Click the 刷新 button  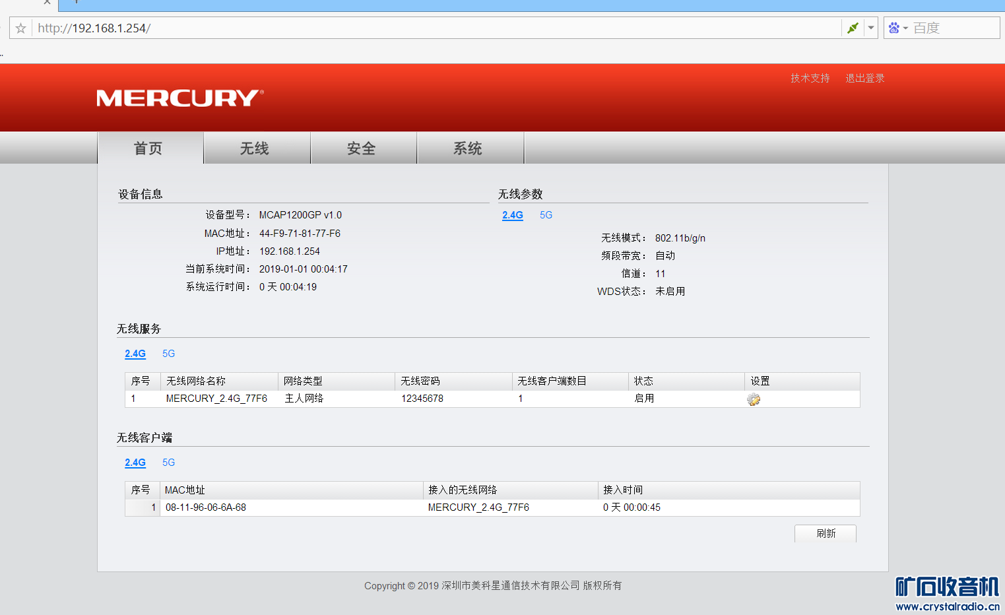(x=826, y=533)
